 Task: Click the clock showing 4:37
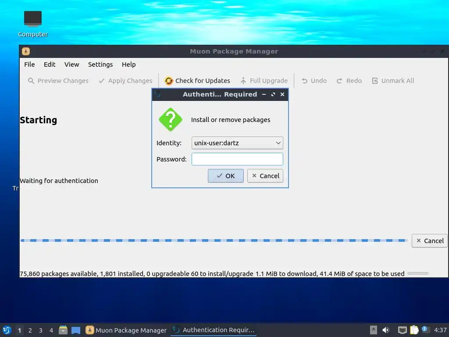(x=440, y=330)
